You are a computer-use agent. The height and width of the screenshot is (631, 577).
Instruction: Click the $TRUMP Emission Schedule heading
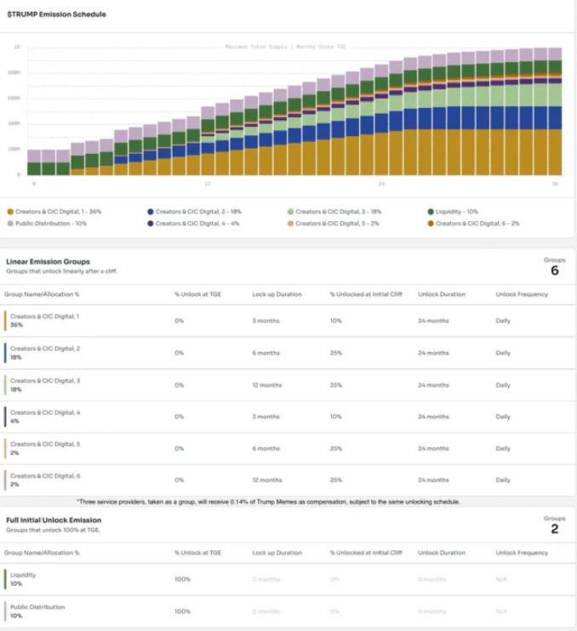coord(56,14)
